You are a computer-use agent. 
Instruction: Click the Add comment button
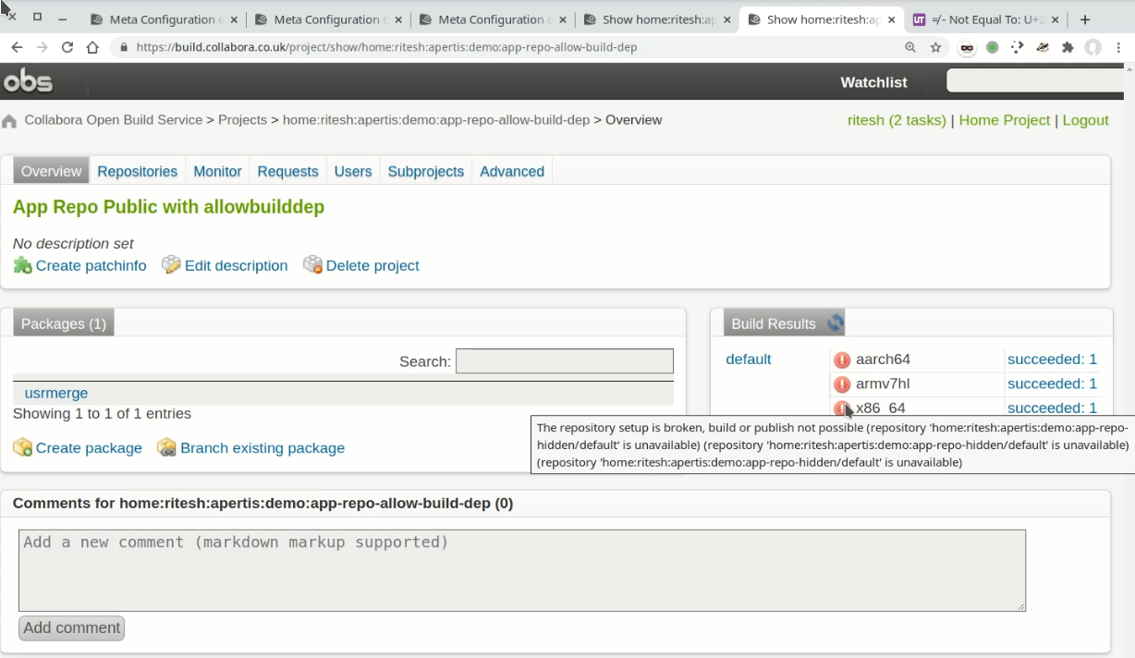point(71,628)
